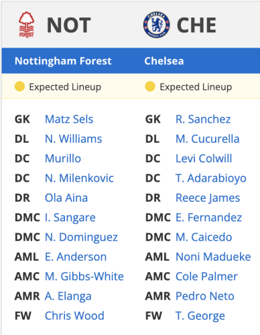Click the CHE team abbreviation
The height and width of the screenshot is (335, 260).
click(196, 25)
